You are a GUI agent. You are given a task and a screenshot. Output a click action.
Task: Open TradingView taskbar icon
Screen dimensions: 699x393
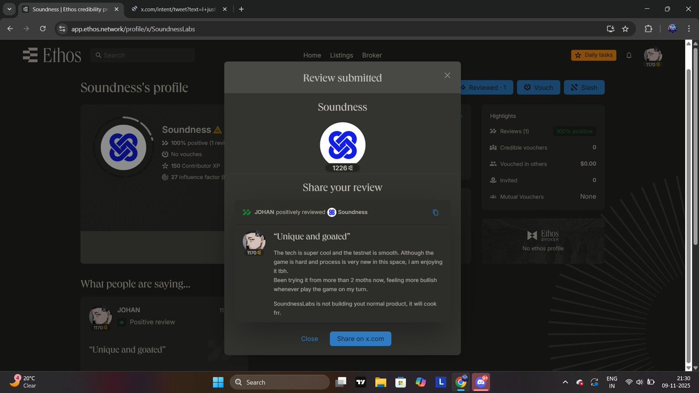(x=361, y=382)
